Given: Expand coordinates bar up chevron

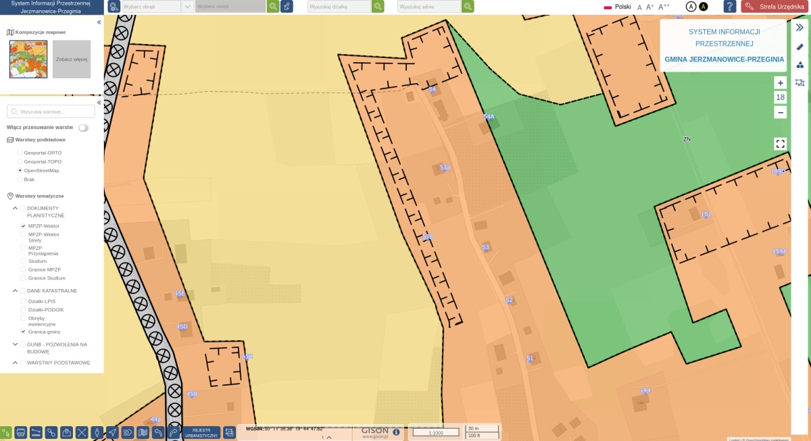Looking at the screenshot, I should click(328, 437).
